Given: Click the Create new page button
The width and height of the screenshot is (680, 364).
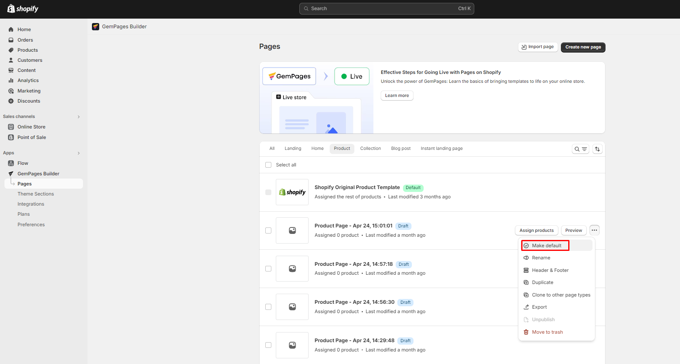Looking at the screenshot, I should pyautogui.click(x=583, y=47).
